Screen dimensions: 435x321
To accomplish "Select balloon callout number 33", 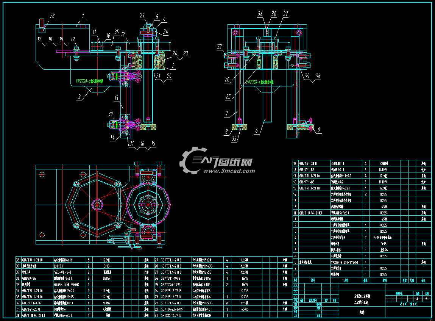I will [234, 139].
